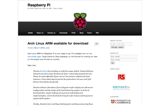
Task: Click the element14 logo
Action: point(121,88)
